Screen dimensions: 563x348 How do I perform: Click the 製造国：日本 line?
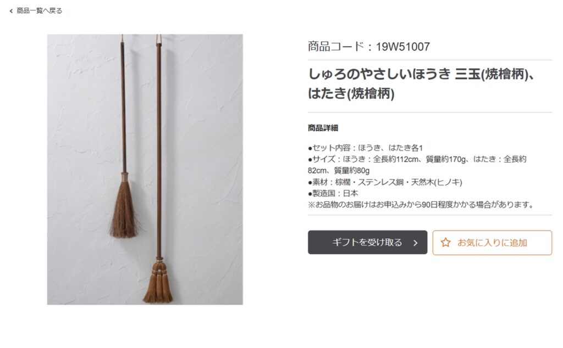(333, 194)
